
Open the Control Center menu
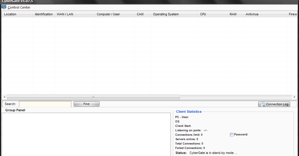pyautogui.click(x=19, y=7)
